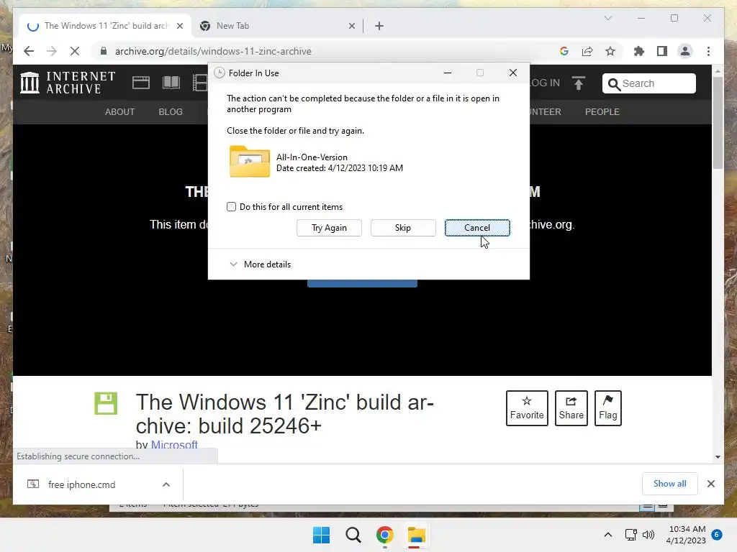737x552 pixels.
Task: Click scrollbar down arrow on page
Action: coord(718,456)
